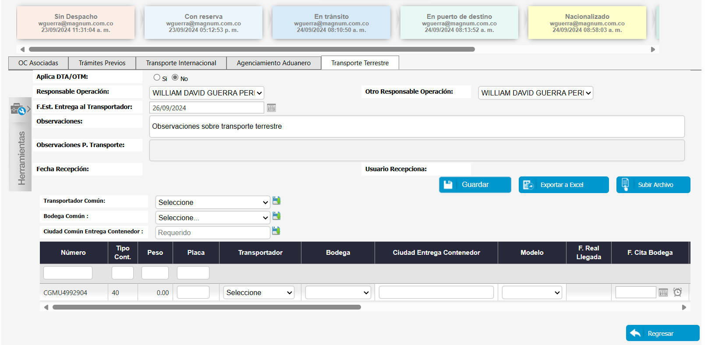708x345 pixels.
Task: Click the Exportar a Excel button
Action: coord(563,185)
